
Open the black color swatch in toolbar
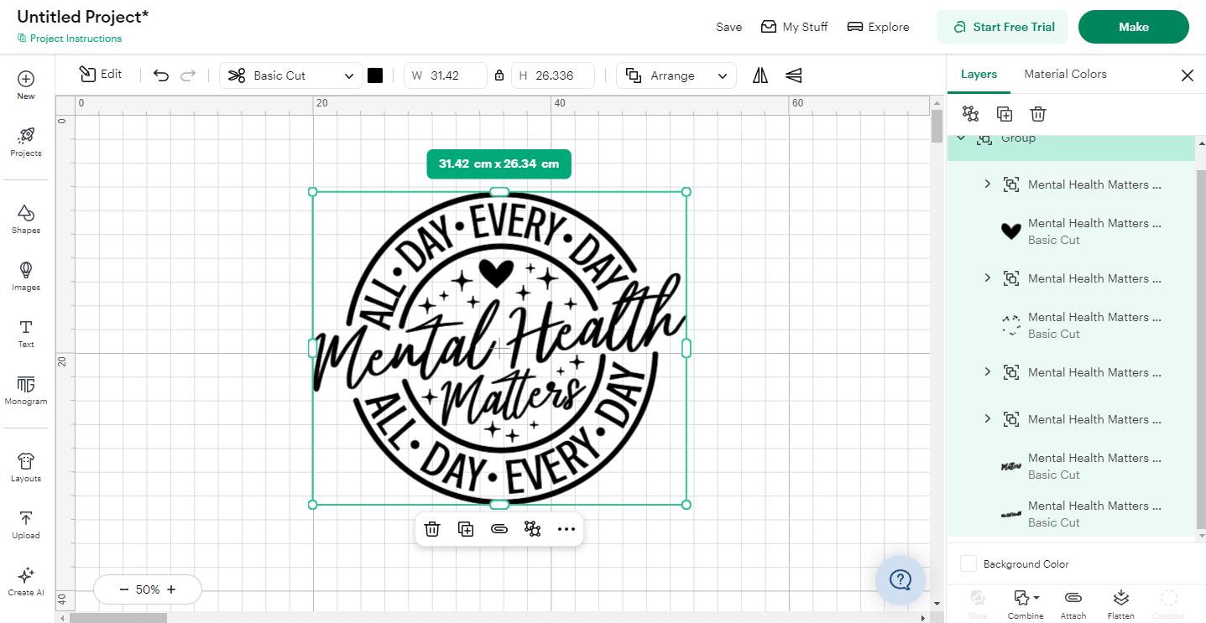coord(375,75)
